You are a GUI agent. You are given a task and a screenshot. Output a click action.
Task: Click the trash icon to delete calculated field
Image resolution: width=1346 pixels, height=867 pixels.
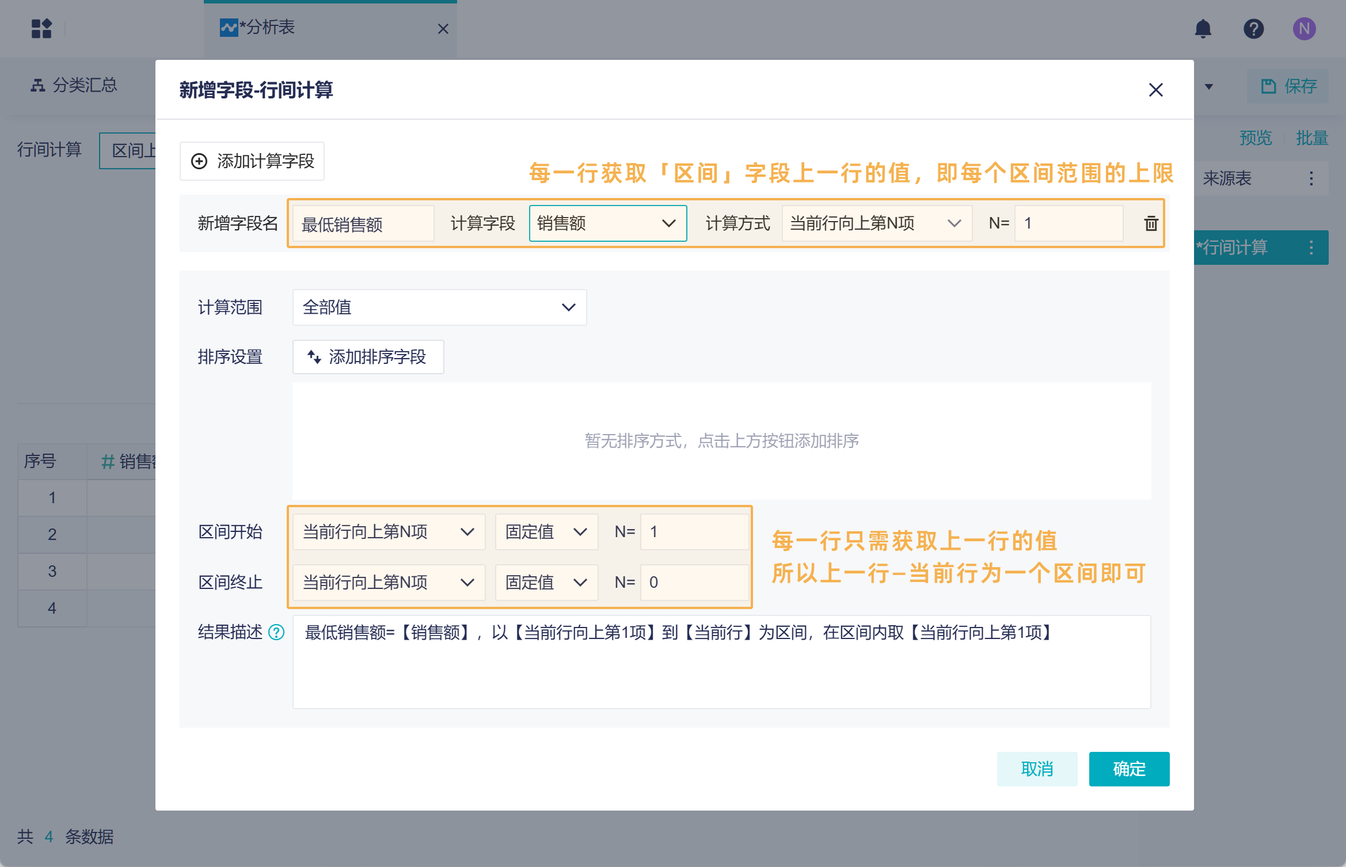(x=1151, y=223)
